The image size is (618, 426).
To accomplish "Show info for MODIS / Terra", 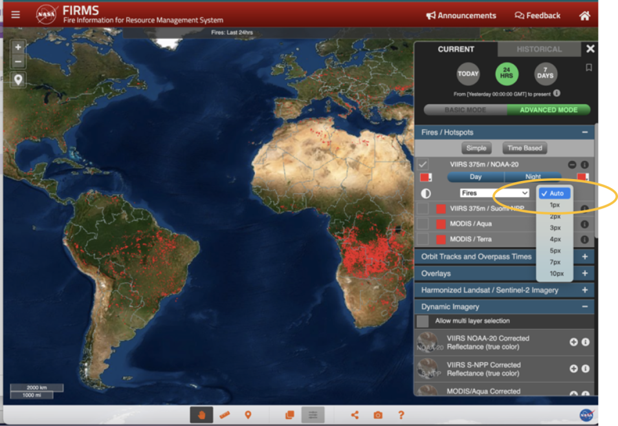I will click(584, 239).
